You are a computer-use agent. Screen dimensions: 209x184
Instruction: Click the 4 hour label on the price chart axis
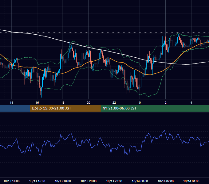[191, 103]
